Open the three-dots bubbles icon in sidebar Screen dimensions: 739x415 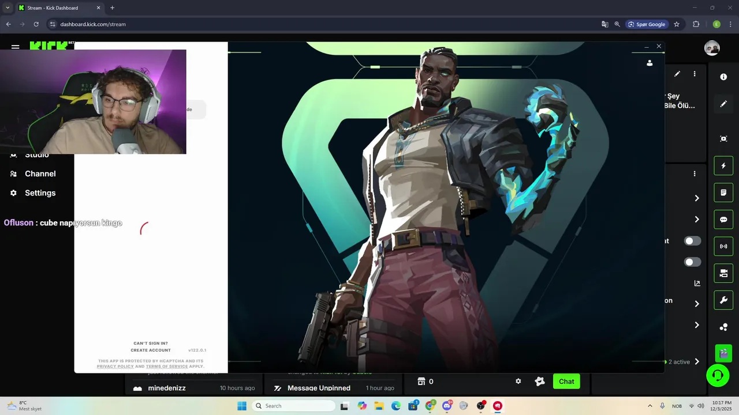(723, 327)
